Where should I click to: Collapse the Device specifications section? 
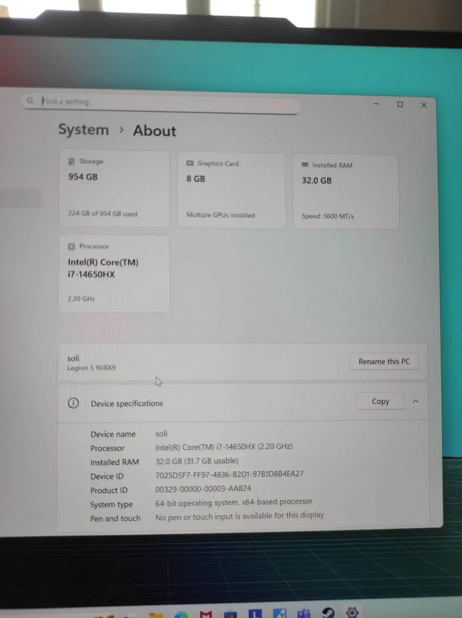click(x=415, y=401)
